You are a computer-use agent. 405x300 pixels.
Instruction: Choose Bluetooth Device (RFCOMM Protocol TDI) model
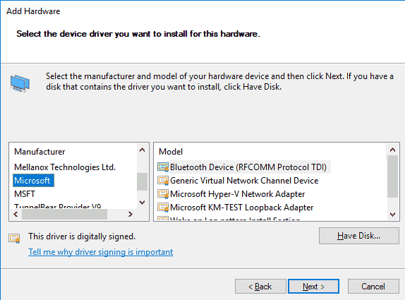248,167
